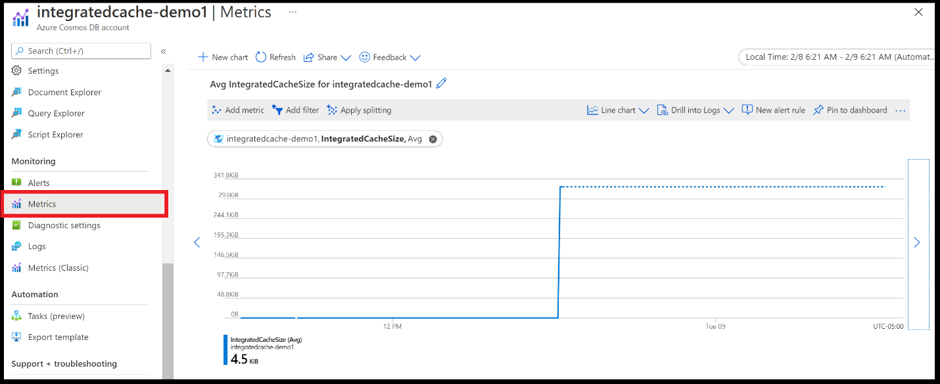Screen dimensions: 940x384
Task: Open Tasks (preview) under Automation
Action: point(57,316)
